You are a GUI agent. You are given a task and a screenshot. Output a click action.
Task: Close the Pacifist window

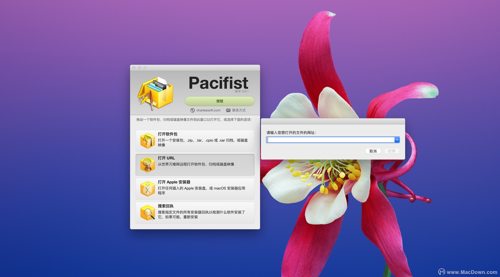(x=134, y=68)
